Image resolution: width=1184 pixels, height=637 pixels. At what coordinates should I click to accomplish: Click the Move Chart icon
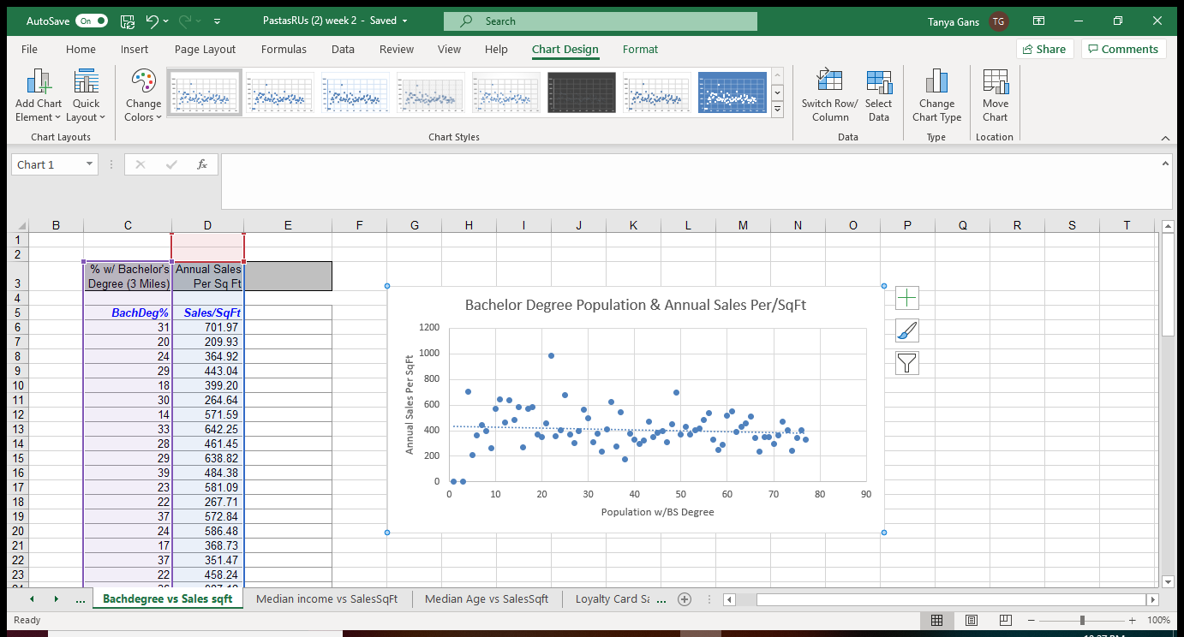[995, 82]
